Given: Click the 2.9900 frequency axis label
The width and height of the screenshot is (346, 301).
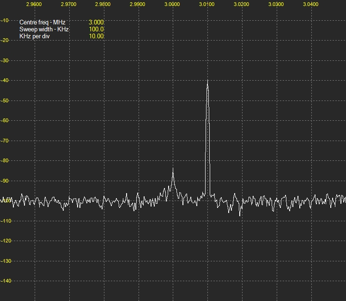Looking at the screenshot, I should [138, 4].
